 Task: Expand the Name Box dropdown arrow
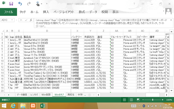12,20
